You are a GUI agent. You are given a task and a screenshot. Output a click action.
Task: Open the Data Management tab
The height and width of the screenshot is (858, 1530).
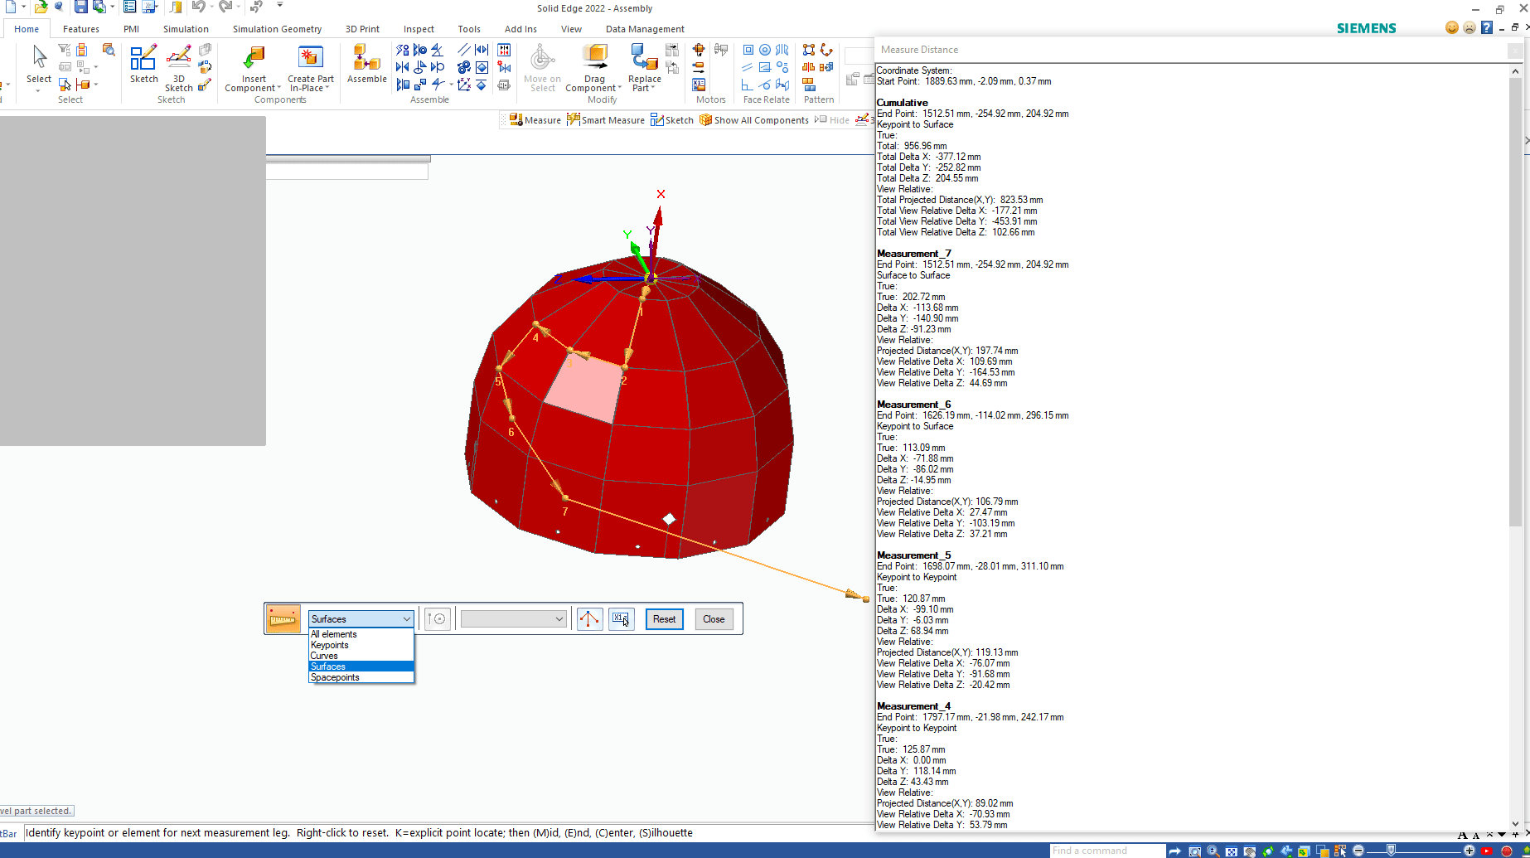[x=645, y=29]
